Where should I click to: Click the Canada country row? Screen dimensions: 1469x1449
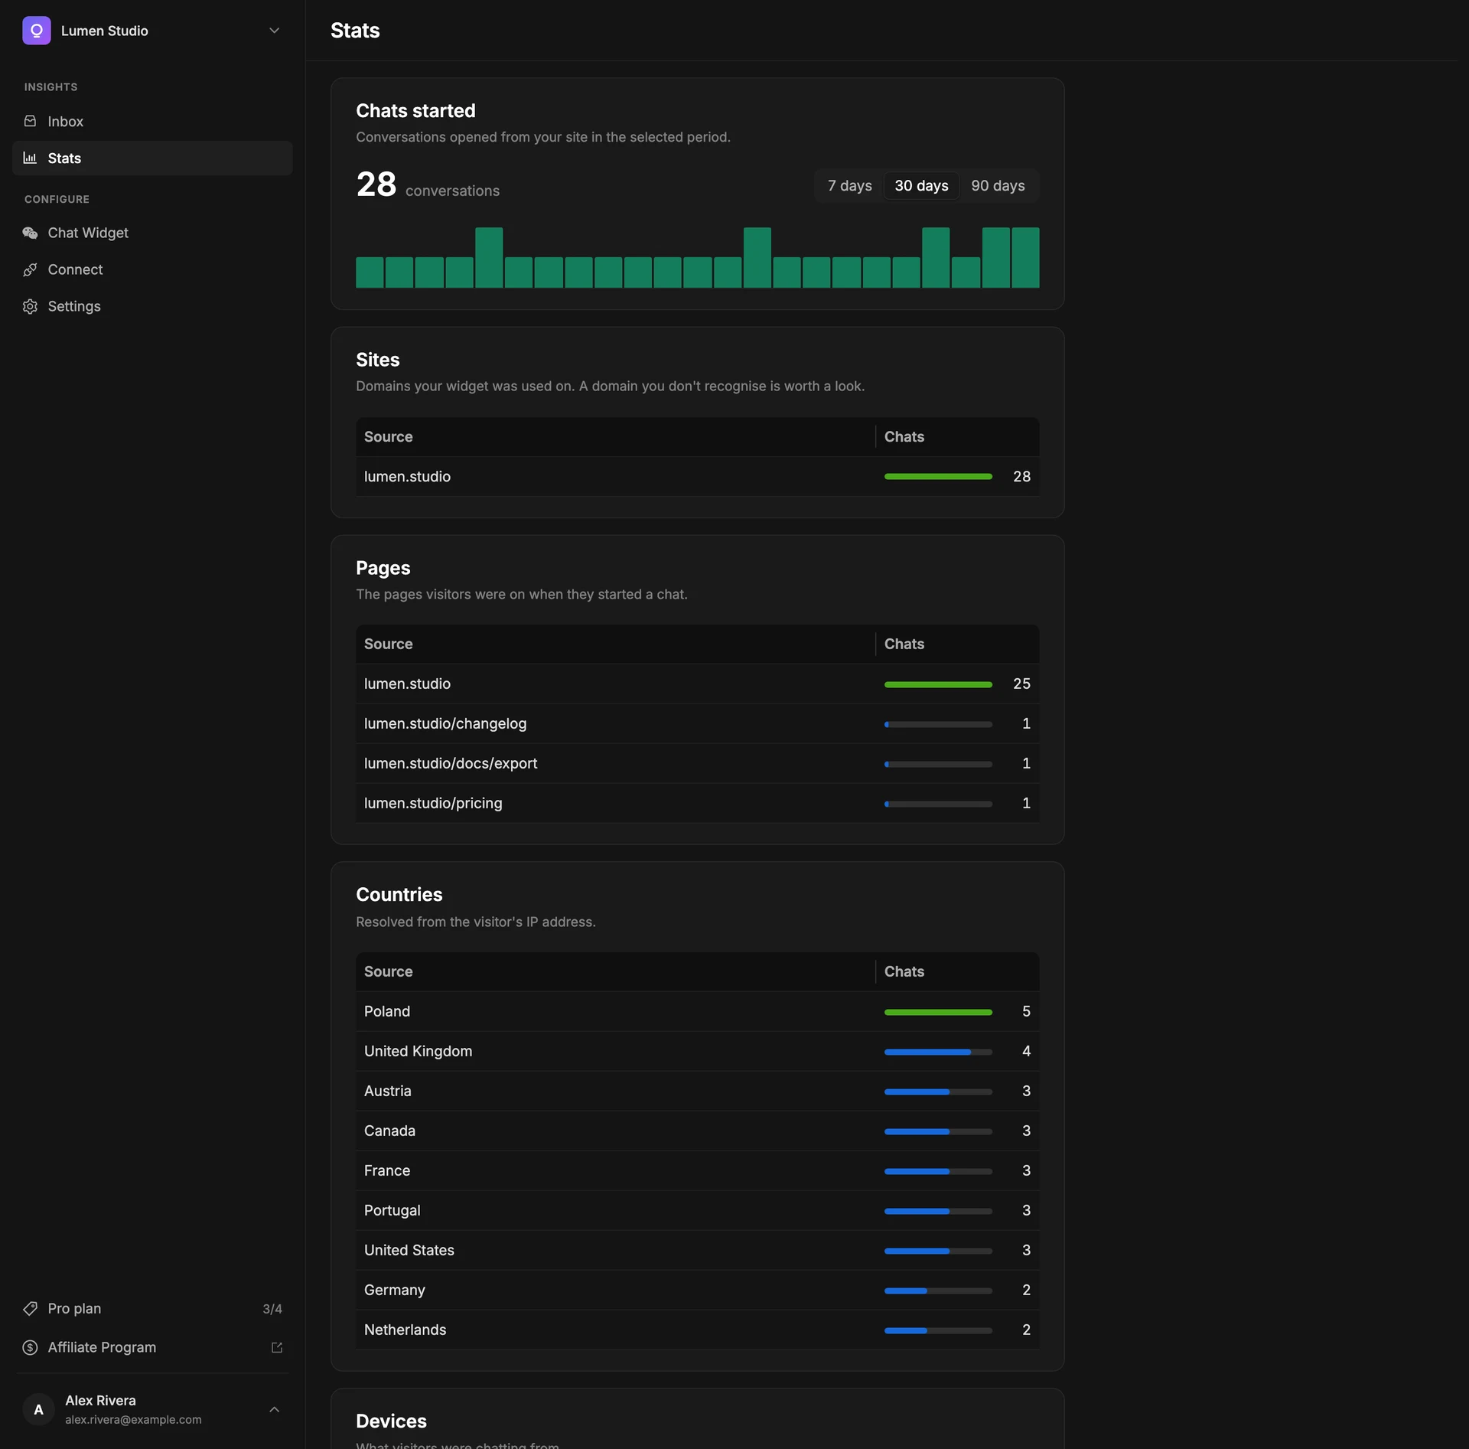pos(697,1131)
